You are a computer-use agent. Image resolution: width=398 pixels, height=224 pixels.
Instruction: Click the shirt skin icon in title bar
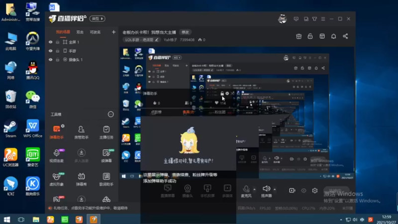coord(314,19)
